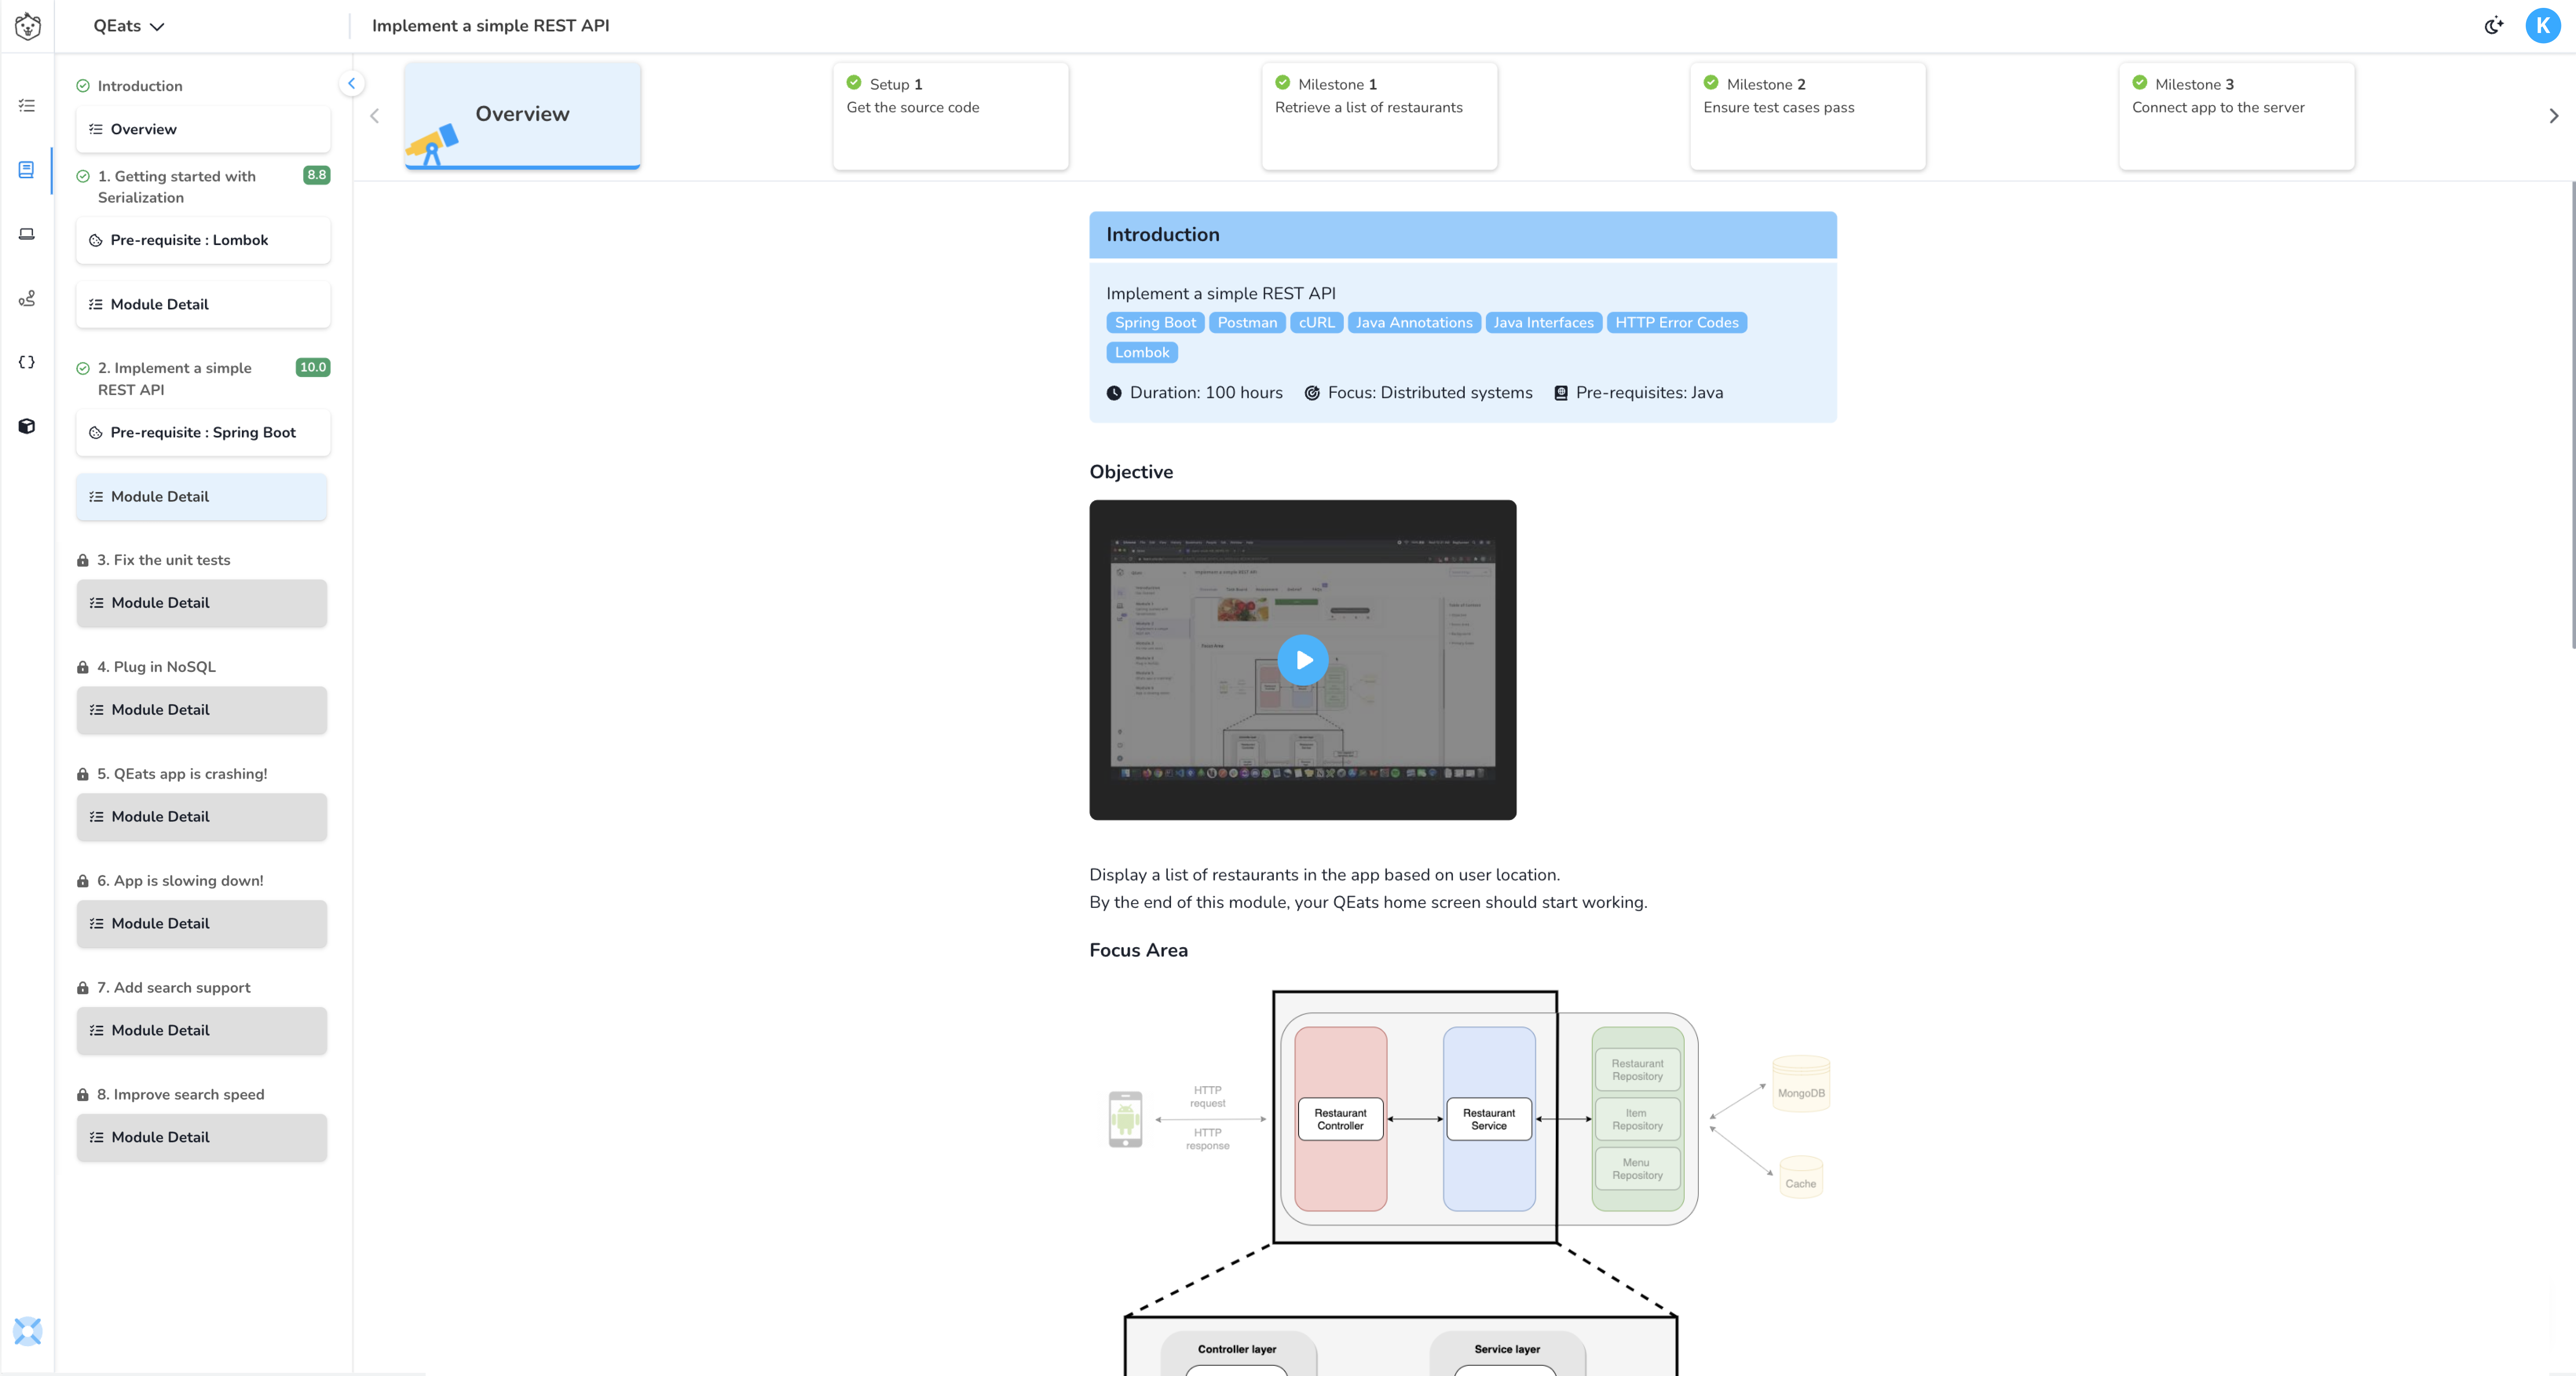2576x1376 pixels.
Task: Click locked module 6 App is slowing down!
Action: click(x=180, y=881)
